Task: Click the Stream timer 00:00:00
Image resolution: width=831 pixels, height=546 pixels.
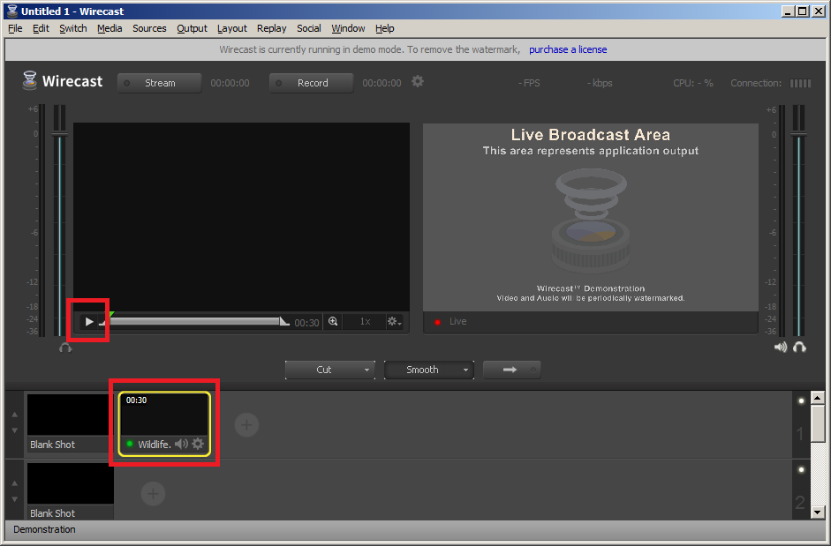Action: (230, 83)
